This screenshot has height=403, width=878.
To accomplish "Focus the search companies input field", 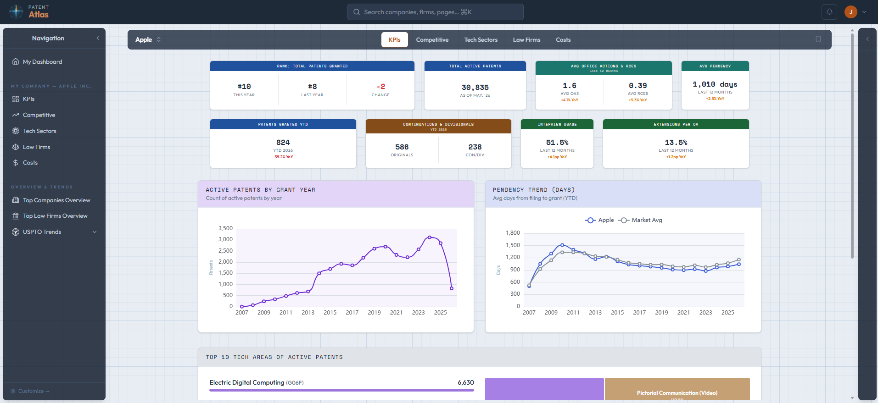I will (x=435, y=12).
